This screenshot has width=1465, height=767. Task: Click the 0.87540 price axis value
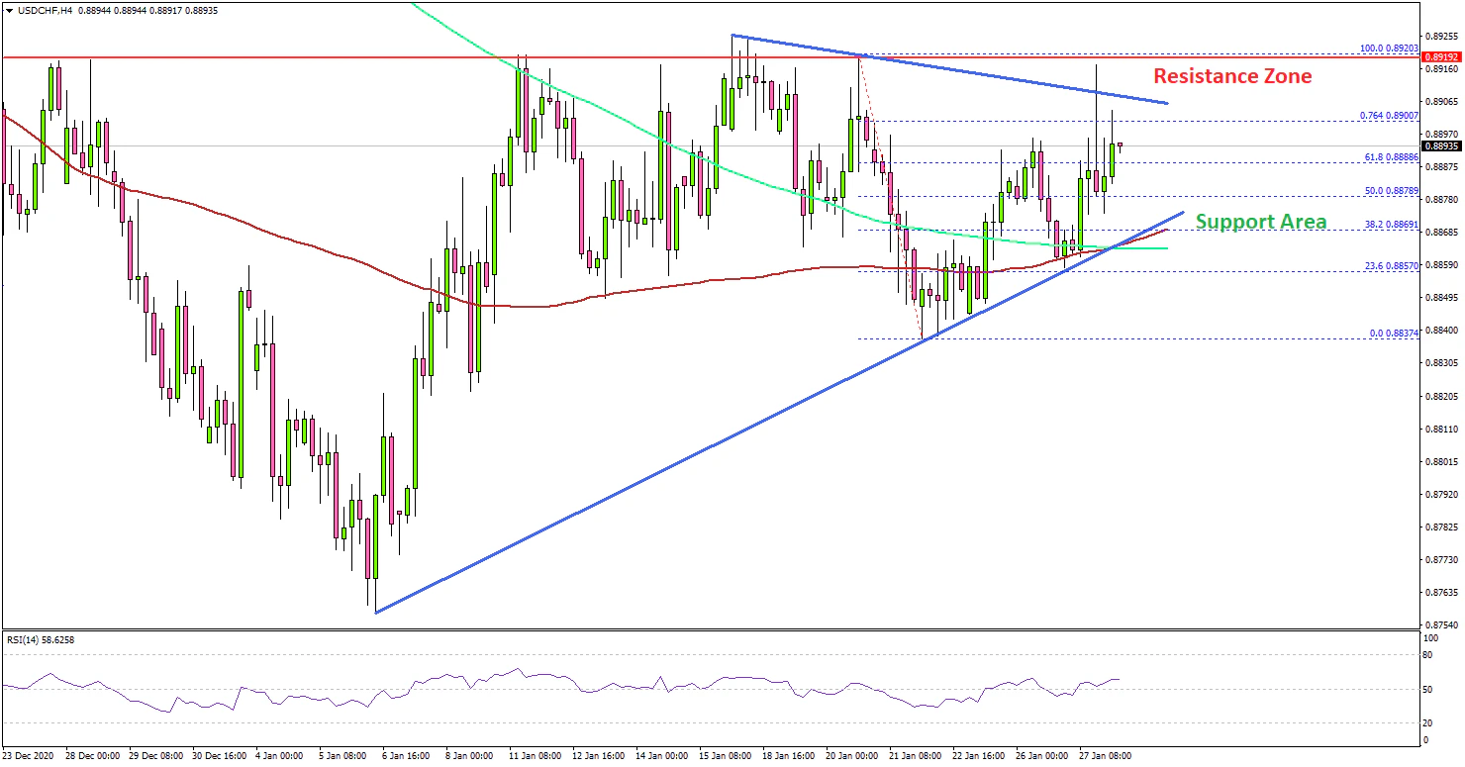coord(1442,624)
